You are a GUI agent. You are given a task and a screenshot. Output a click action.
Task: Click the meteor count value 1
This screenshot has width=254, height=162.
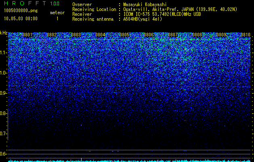[57, 19]
